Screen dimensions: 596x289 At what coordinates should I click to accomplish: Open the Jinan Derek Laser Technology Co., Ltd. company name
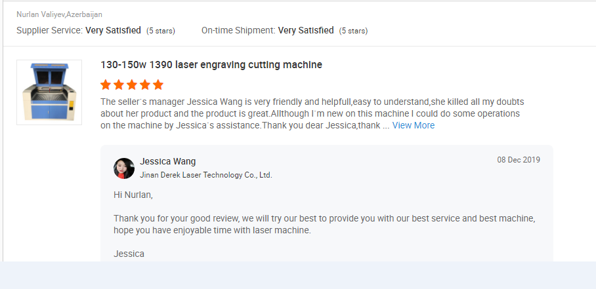coord(206,175)
